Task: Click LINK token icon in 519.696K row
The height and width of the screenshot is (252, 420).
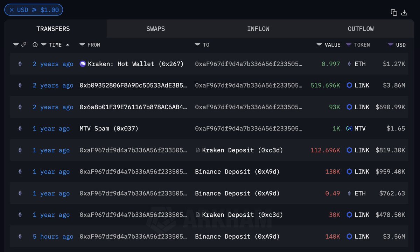Action: point(349,86)
